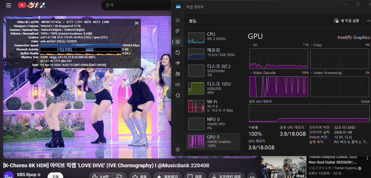
Task: Open Task Manager settings gear
Action: tap(178, 150)
